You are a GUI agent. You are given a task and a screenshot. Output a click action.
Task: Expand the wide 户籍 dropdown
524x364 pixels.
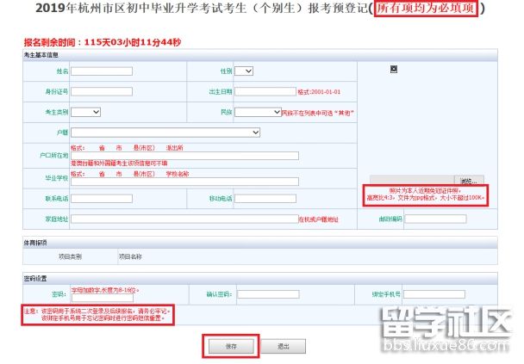[x=165, y=133]
